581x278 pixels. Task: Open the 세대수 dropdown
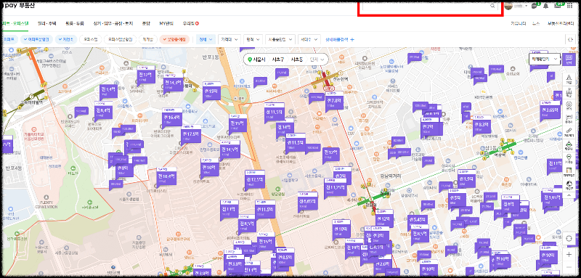click(309, 39)
